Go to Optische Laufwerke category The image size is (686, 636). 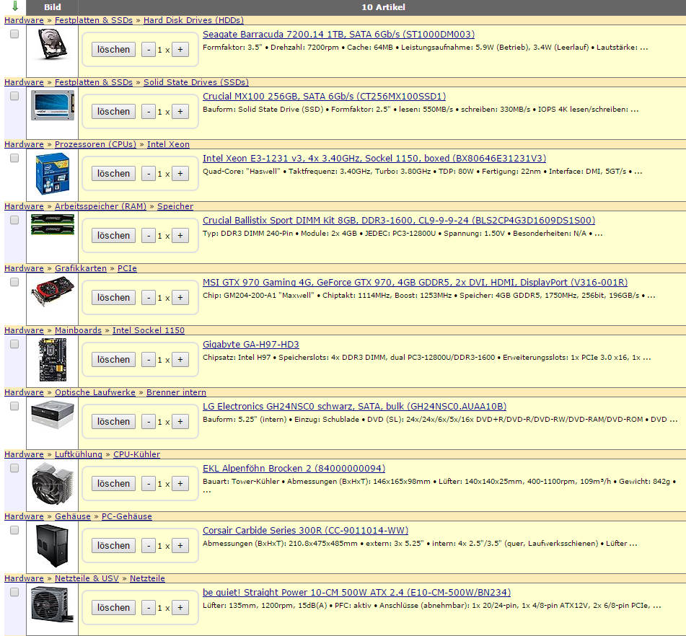point(95,392)
